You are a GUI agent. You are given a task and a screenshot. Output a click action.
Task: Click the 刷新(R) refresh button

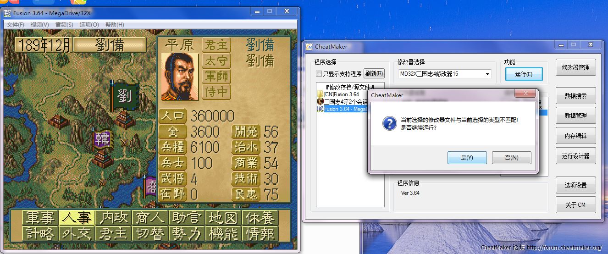pyautogui.click(x=374, y=74)
